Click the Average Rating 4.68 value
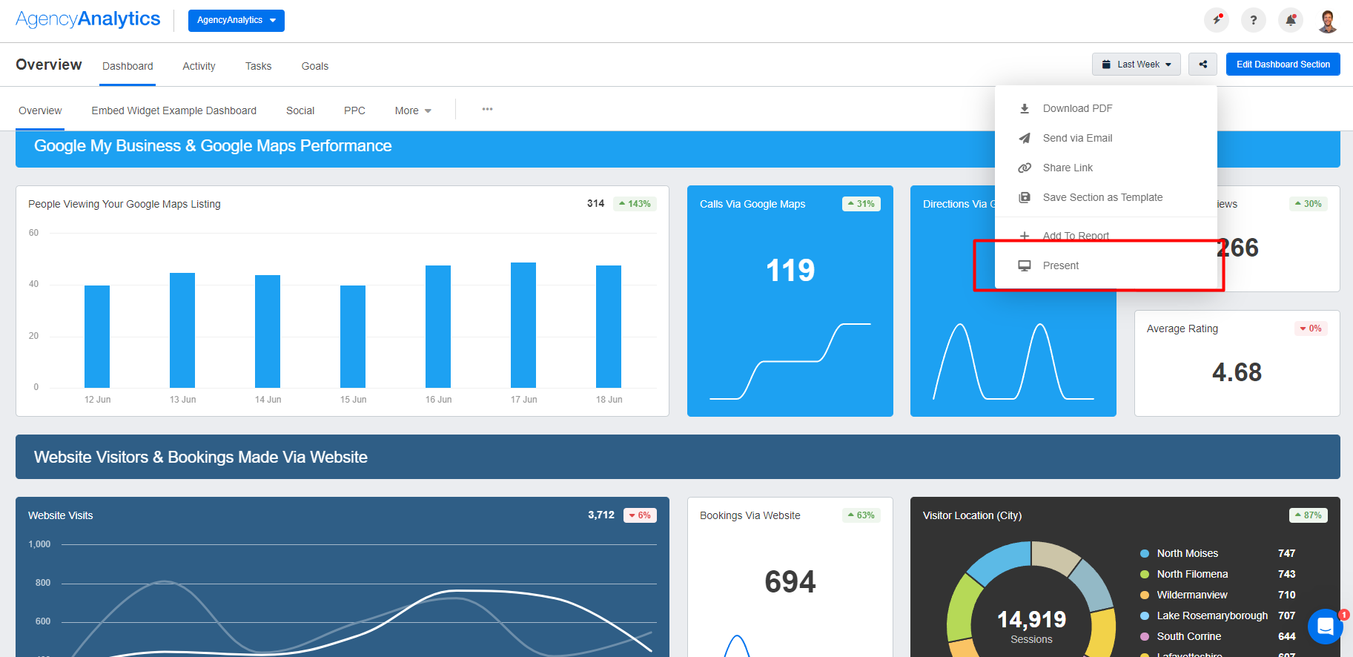The image size is (1353, 657). [x=1237, y=372]
